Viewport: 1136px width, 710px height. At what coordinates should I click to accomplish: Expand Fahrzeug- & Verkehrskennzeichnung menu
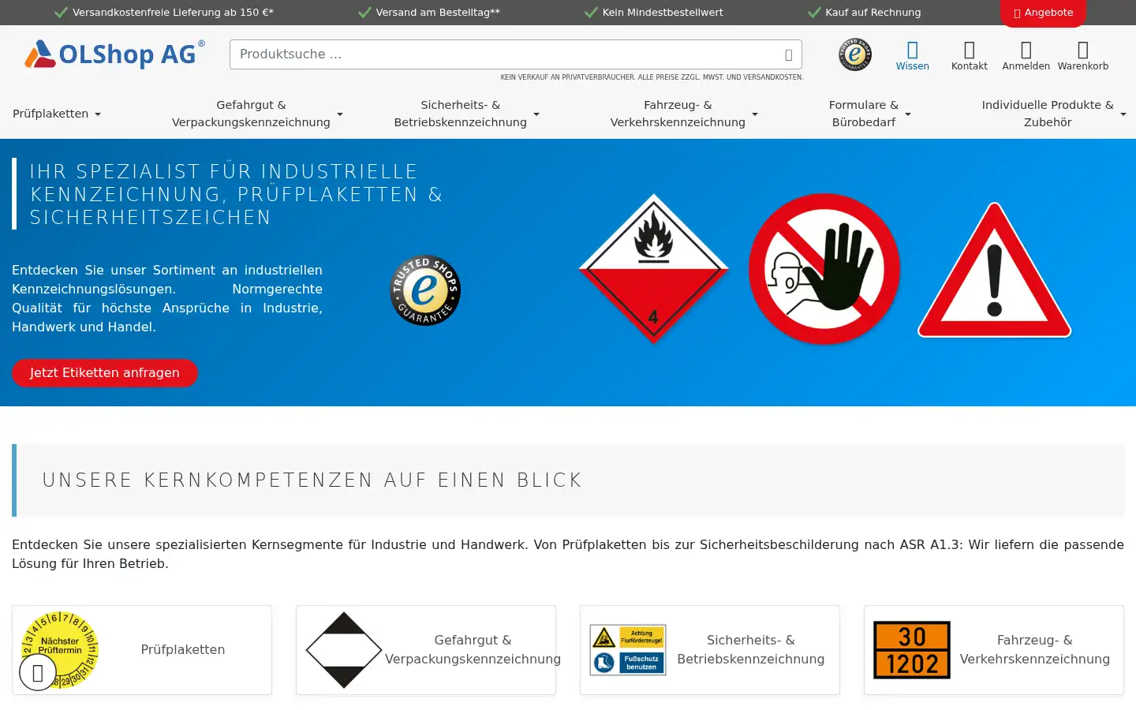(684, 114)
